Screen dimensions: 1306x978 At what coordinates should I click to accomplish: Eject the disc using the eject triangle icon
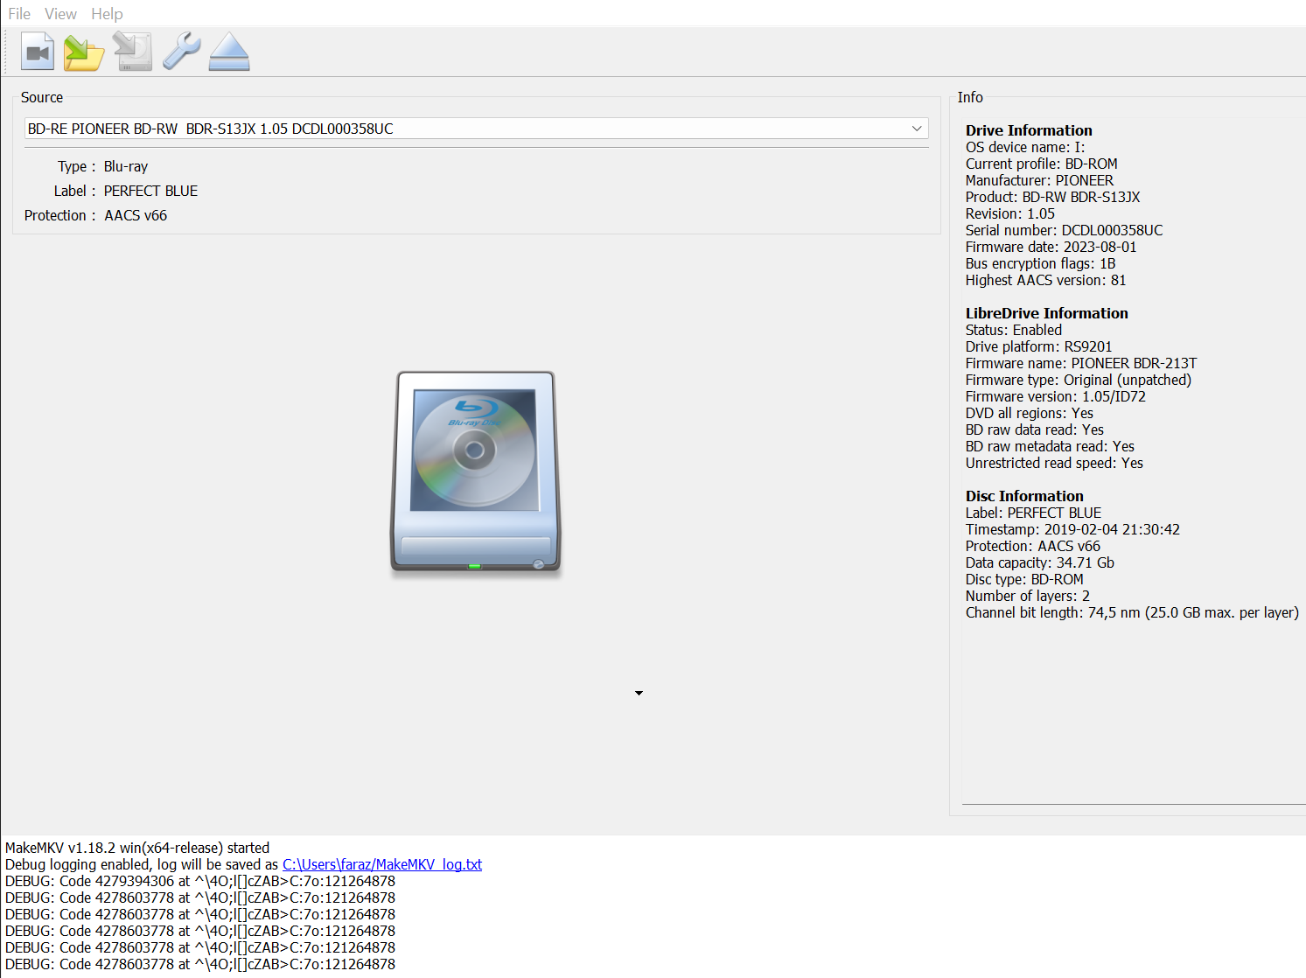pyautogui.click(x=228, y=51)
